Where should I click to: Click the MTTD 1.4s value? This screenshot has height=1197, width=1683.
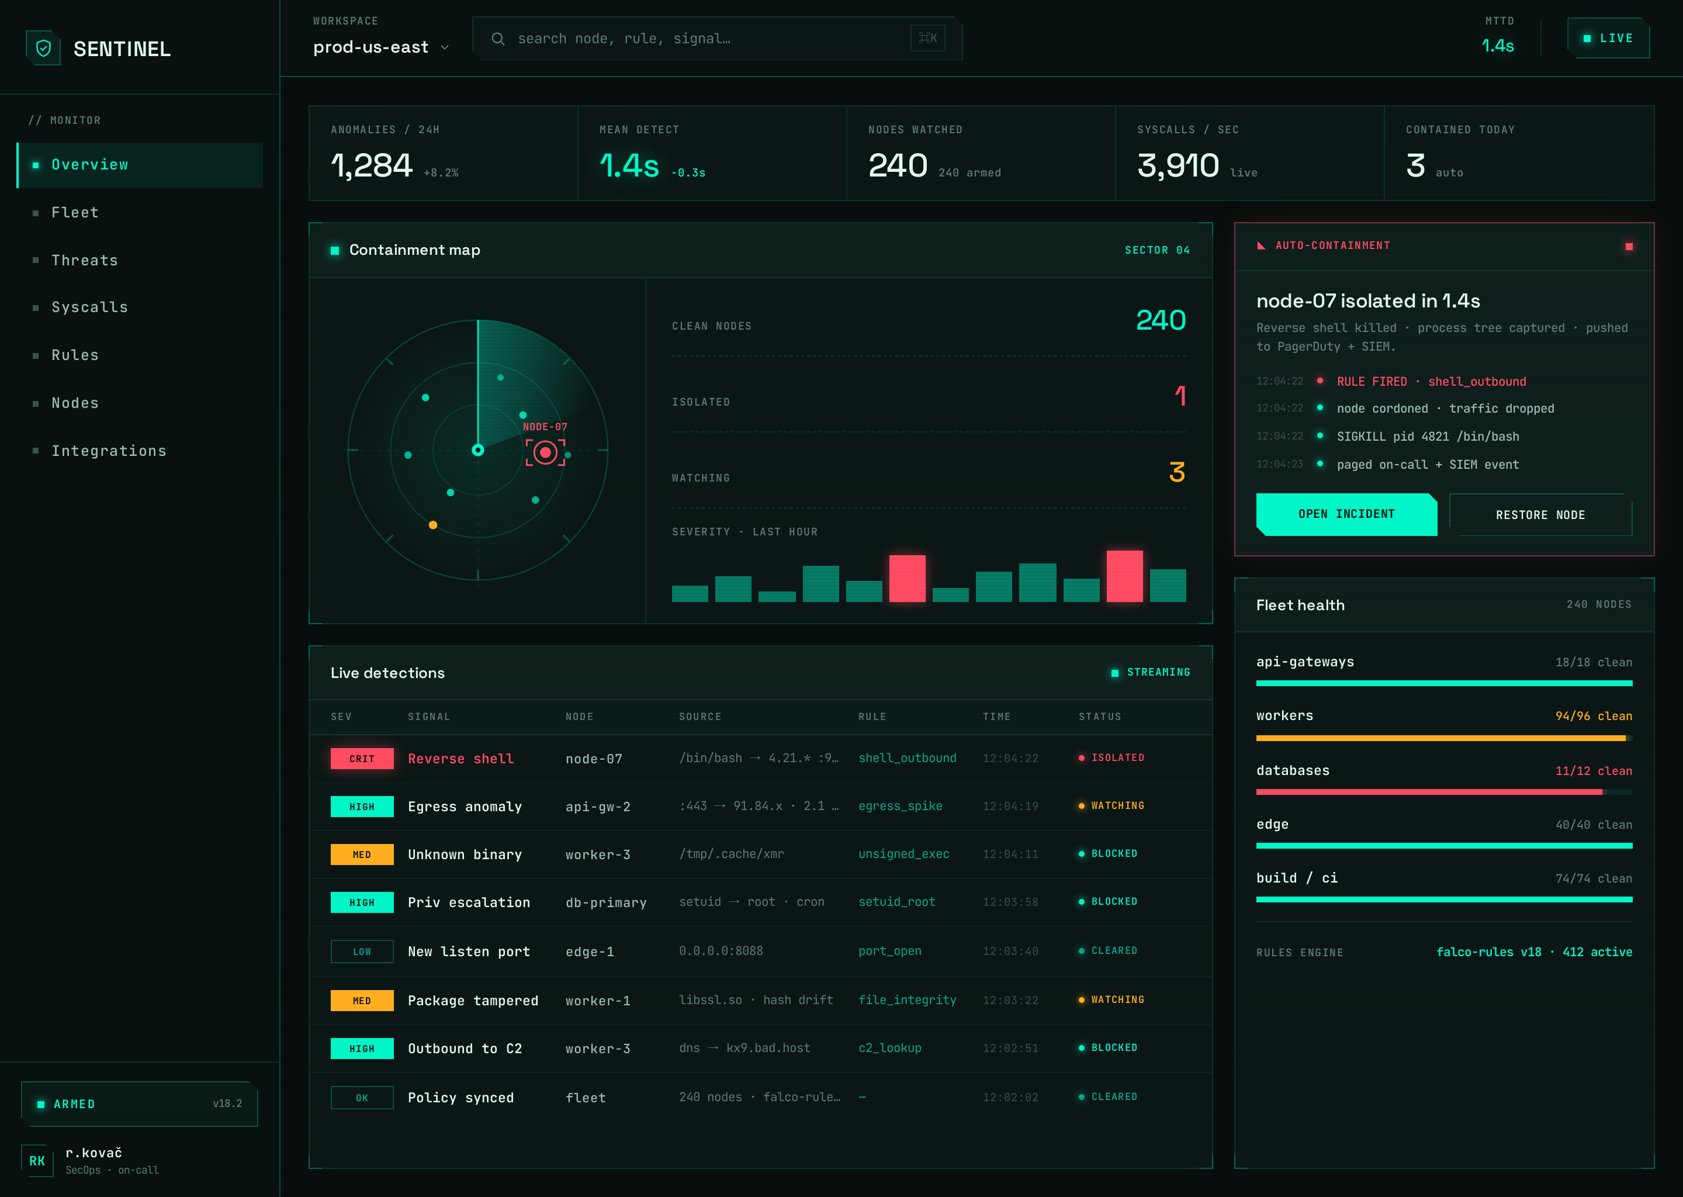1497,46
